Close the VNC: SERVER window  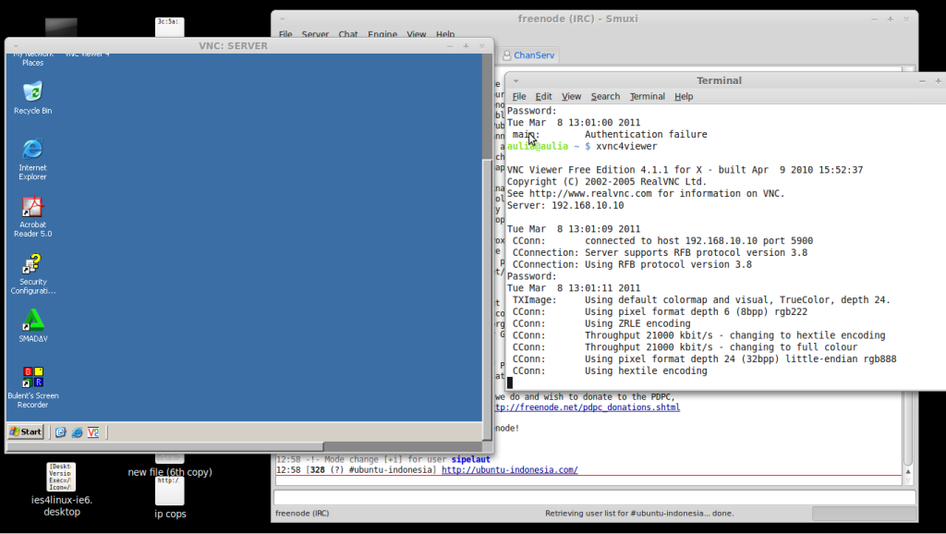pyautogui.click(x=481, y=46)
